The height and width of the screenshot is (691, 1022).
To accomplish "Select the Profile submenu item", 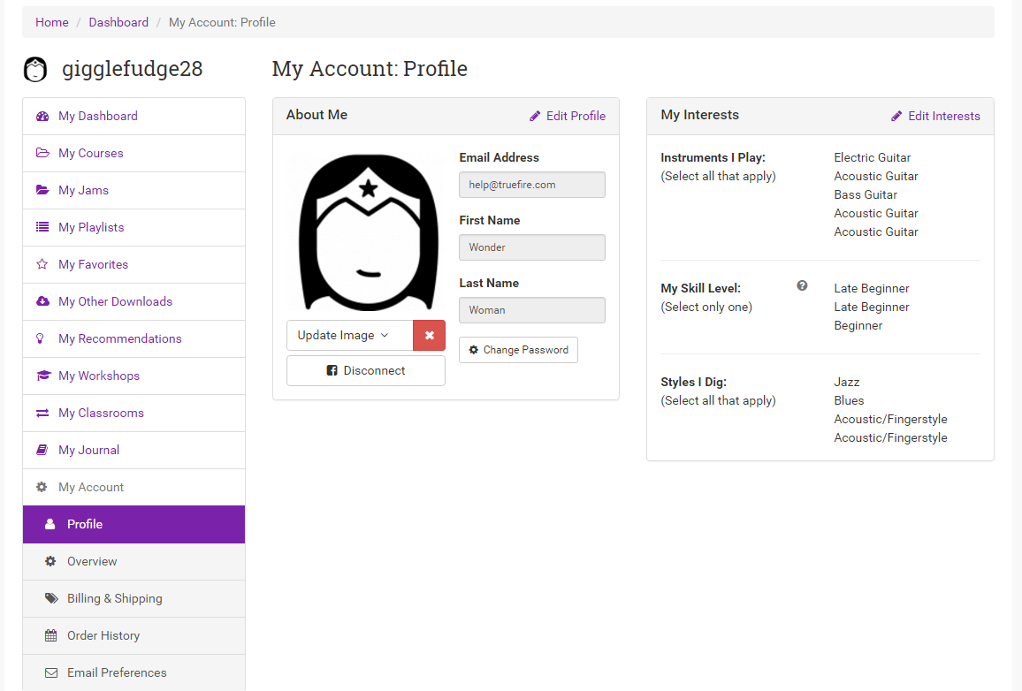I will (x=133, y=524).
